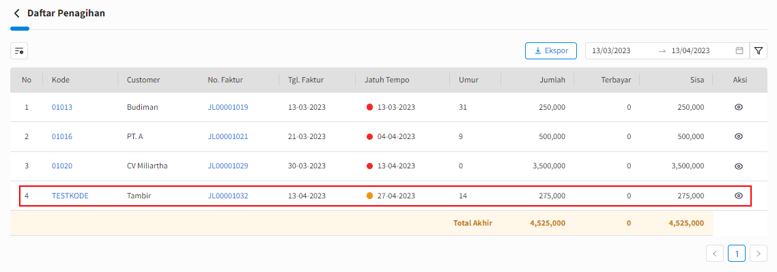Click the funnel filter icon

pos(758,50)
